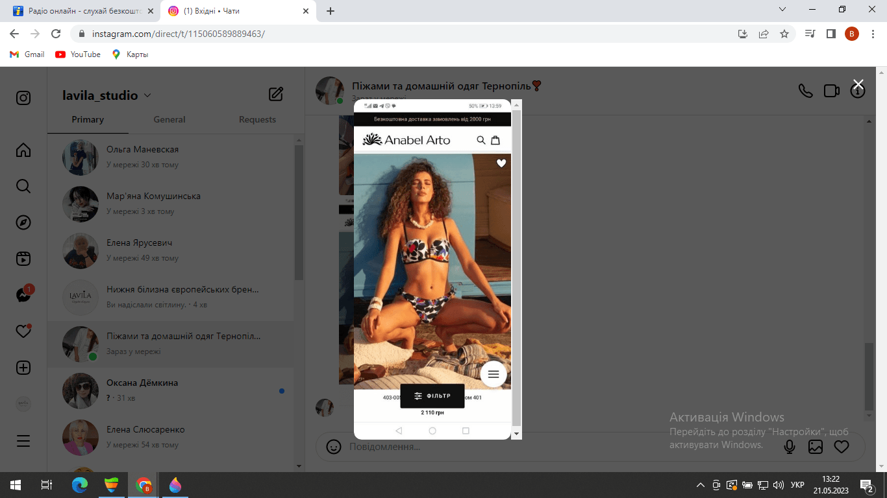Image resolution: width=887 pixels, height=498 pixels.
Task: Open the YouTube bookmark
Action: pos(78,54)
